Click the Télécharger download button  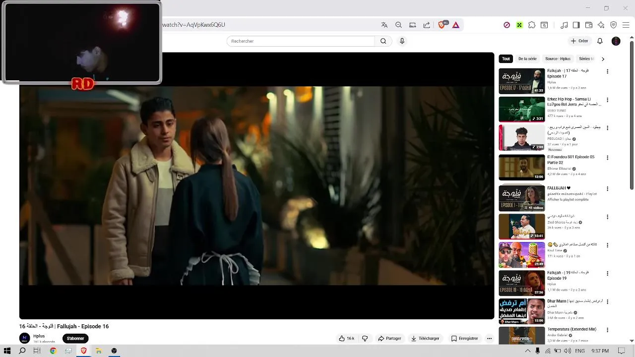pos(425,339)
